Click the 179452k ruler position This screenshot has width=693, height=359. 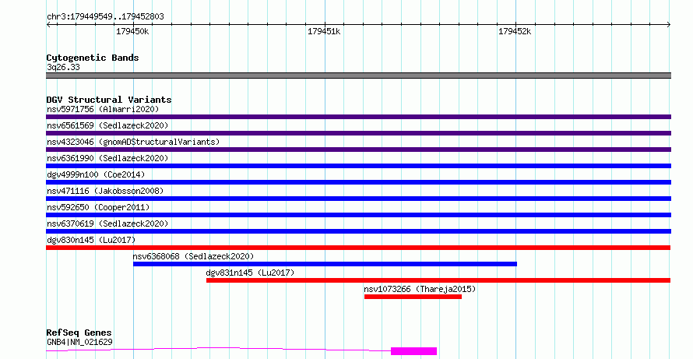coord(515,31)
